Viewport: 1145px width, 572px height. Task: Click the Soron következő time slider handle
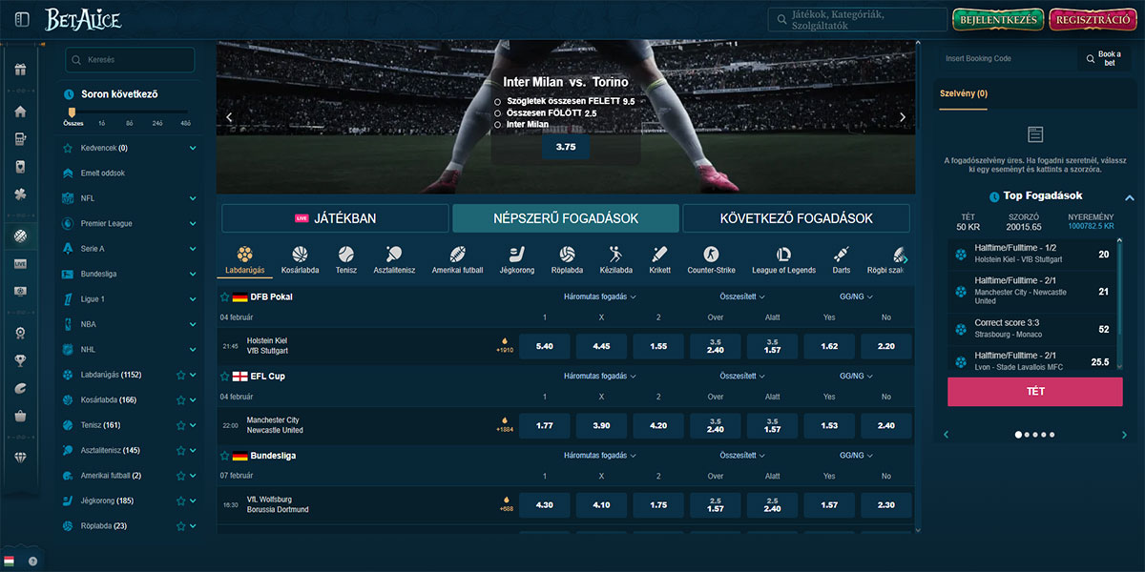[72, 112]
